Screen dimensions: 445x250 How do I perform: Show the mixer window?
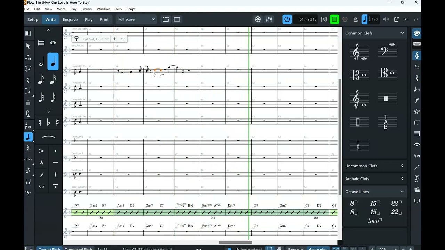[x=269, y=19]
